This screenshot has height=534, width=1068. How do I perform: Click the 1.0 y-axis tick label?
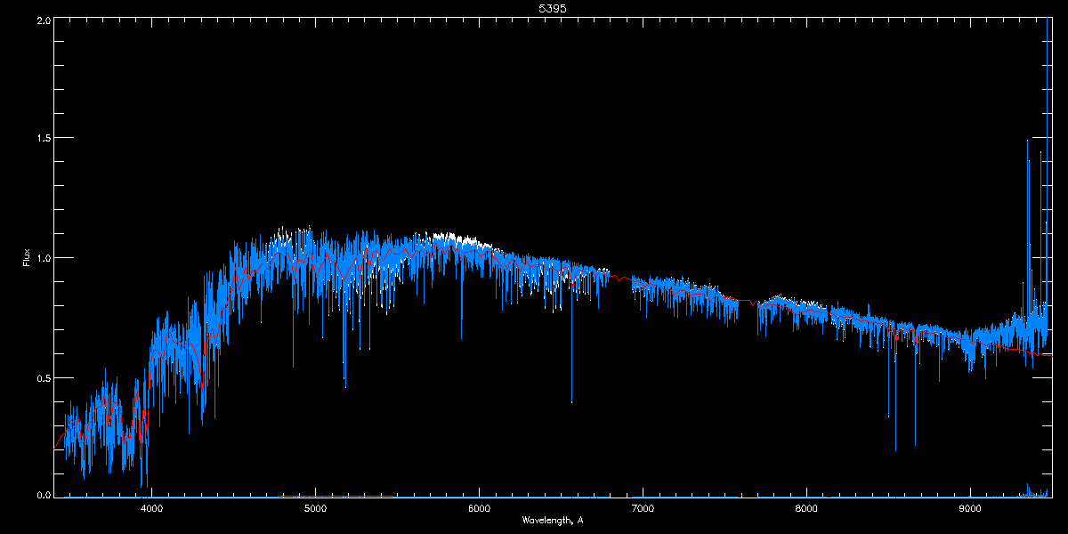[42, 258]
